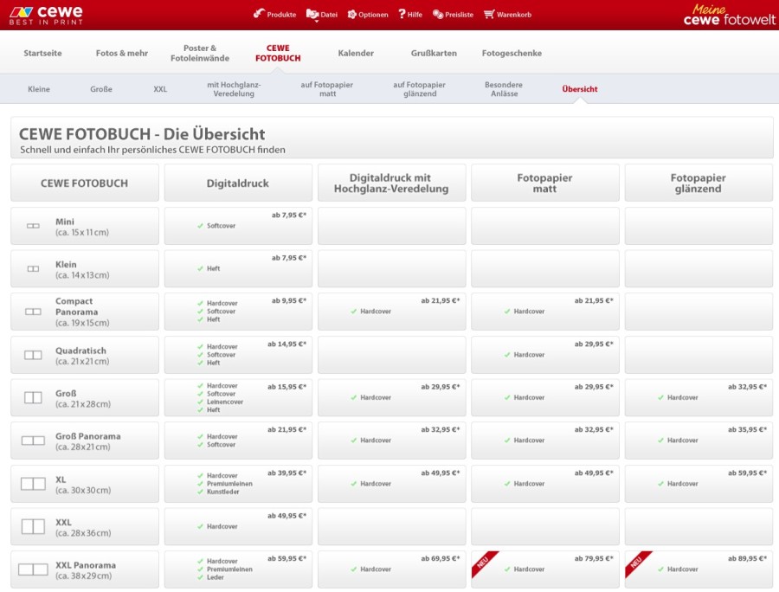Select the Groß Panorama book format icon
779x592 pixels.
[33, 441]
